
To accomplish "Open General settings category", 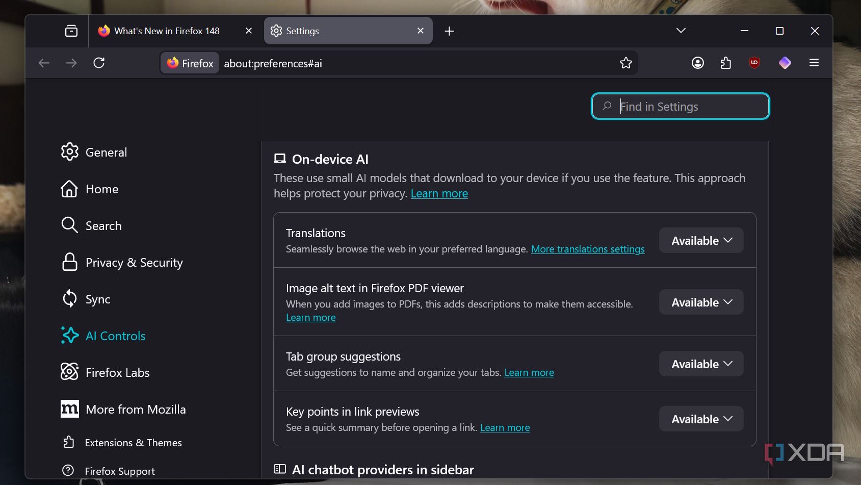I will tap(94, 152).
